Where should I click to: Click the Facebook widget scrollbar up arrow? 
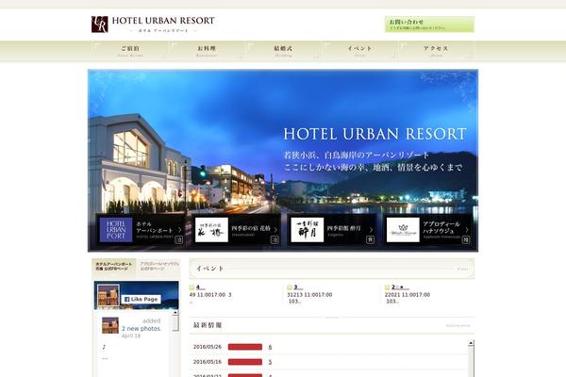tap(175, 312)
